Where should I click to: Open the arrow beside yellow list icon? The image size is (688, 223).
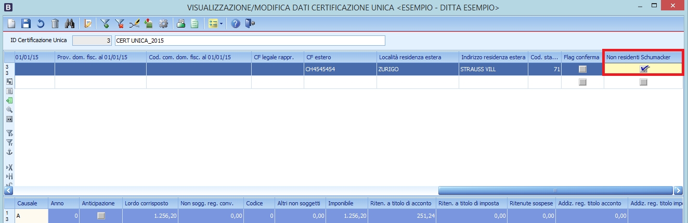click(222, 23)
